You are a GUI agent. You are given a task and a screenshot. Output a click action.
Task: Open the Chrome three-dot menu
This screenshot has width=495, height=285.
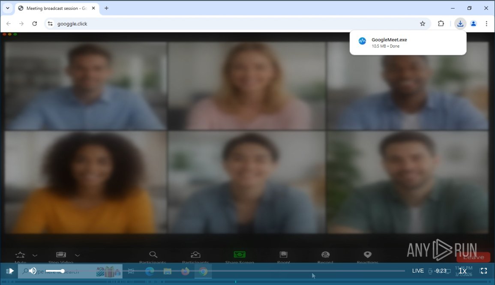487,24
